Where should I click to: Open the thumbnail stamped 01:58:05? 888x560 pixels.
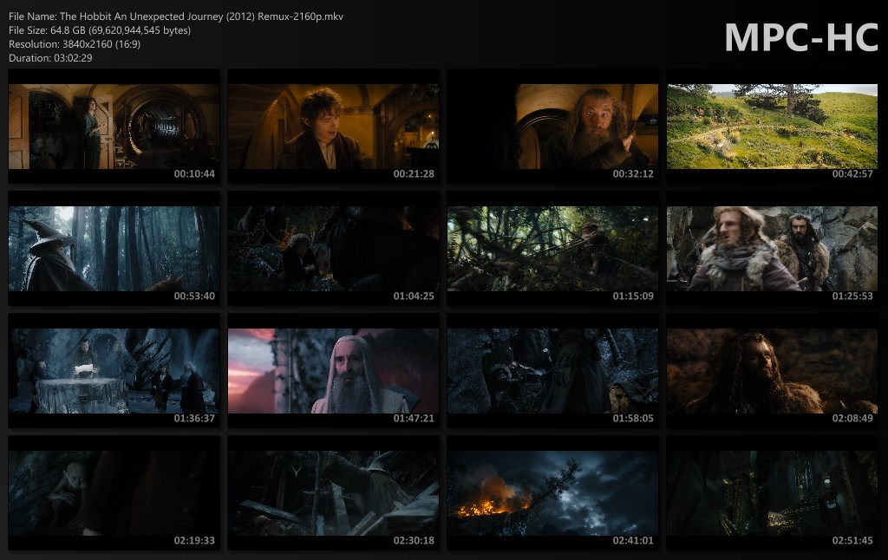point(552,370)
